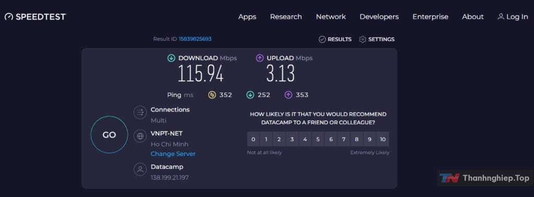This screenshot has width=534, height=197.
Task: Open the Developers menu
Action: pyautogui.click(x=379, y=17)
